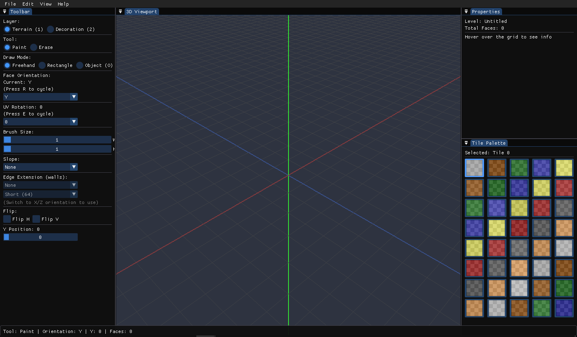
Task: Select the dark gray tile in seventh row
Action: (x=474, y=288)
